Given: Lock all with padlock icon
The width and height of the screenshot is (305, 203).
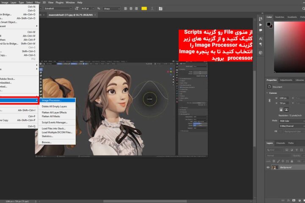Looking at the screenshot, I should click(x=292, y=161).
